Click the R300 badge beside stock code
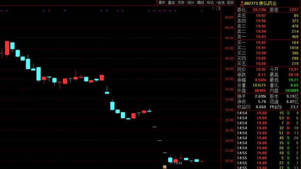The width and height of the screenshot is (301, 169). click(x=242, y=3)
